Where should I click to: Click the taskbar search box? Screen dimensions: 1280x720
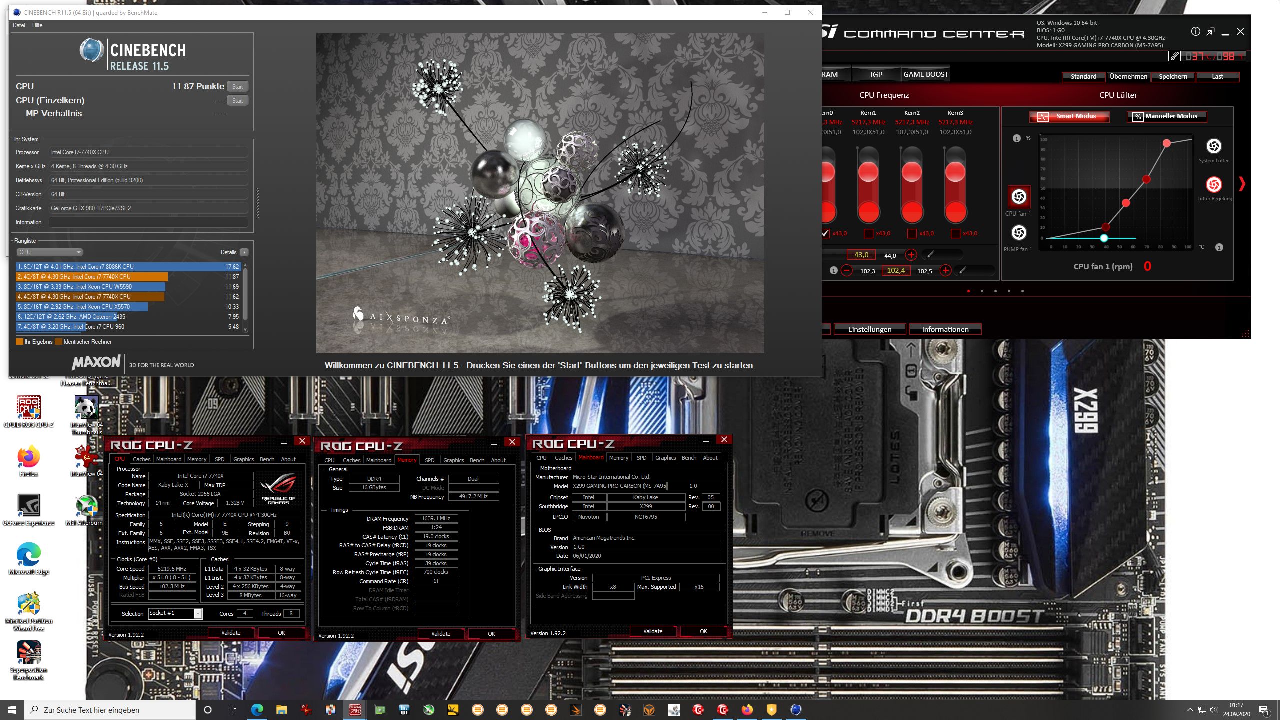110,710
